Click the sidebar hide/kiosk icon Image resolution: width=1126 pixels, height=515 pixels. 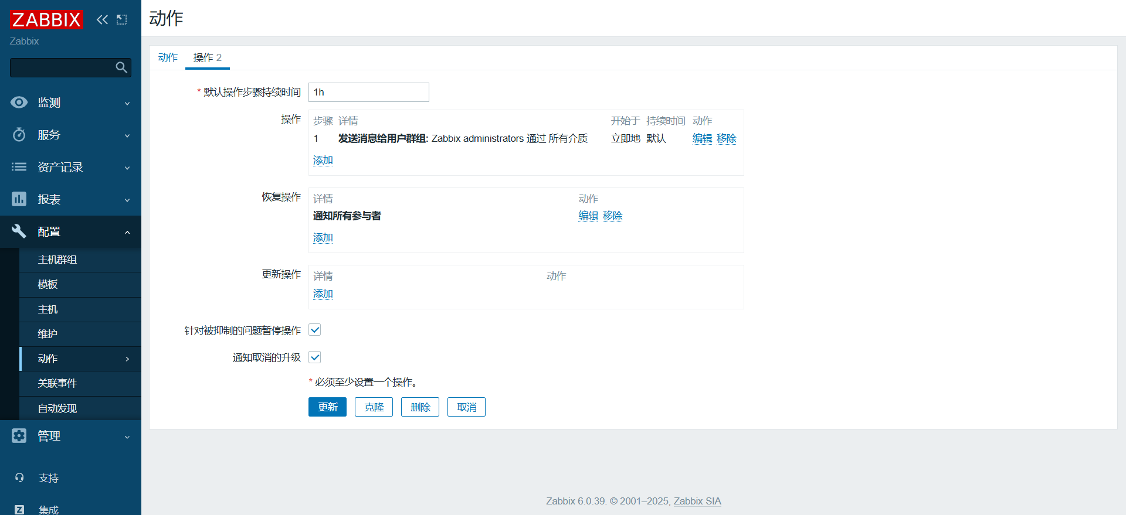121,19
